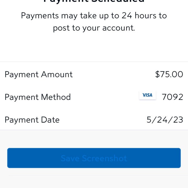188x188 pixels.
Task: Tap the Payment Method label
Action: [x=38, y=97]
